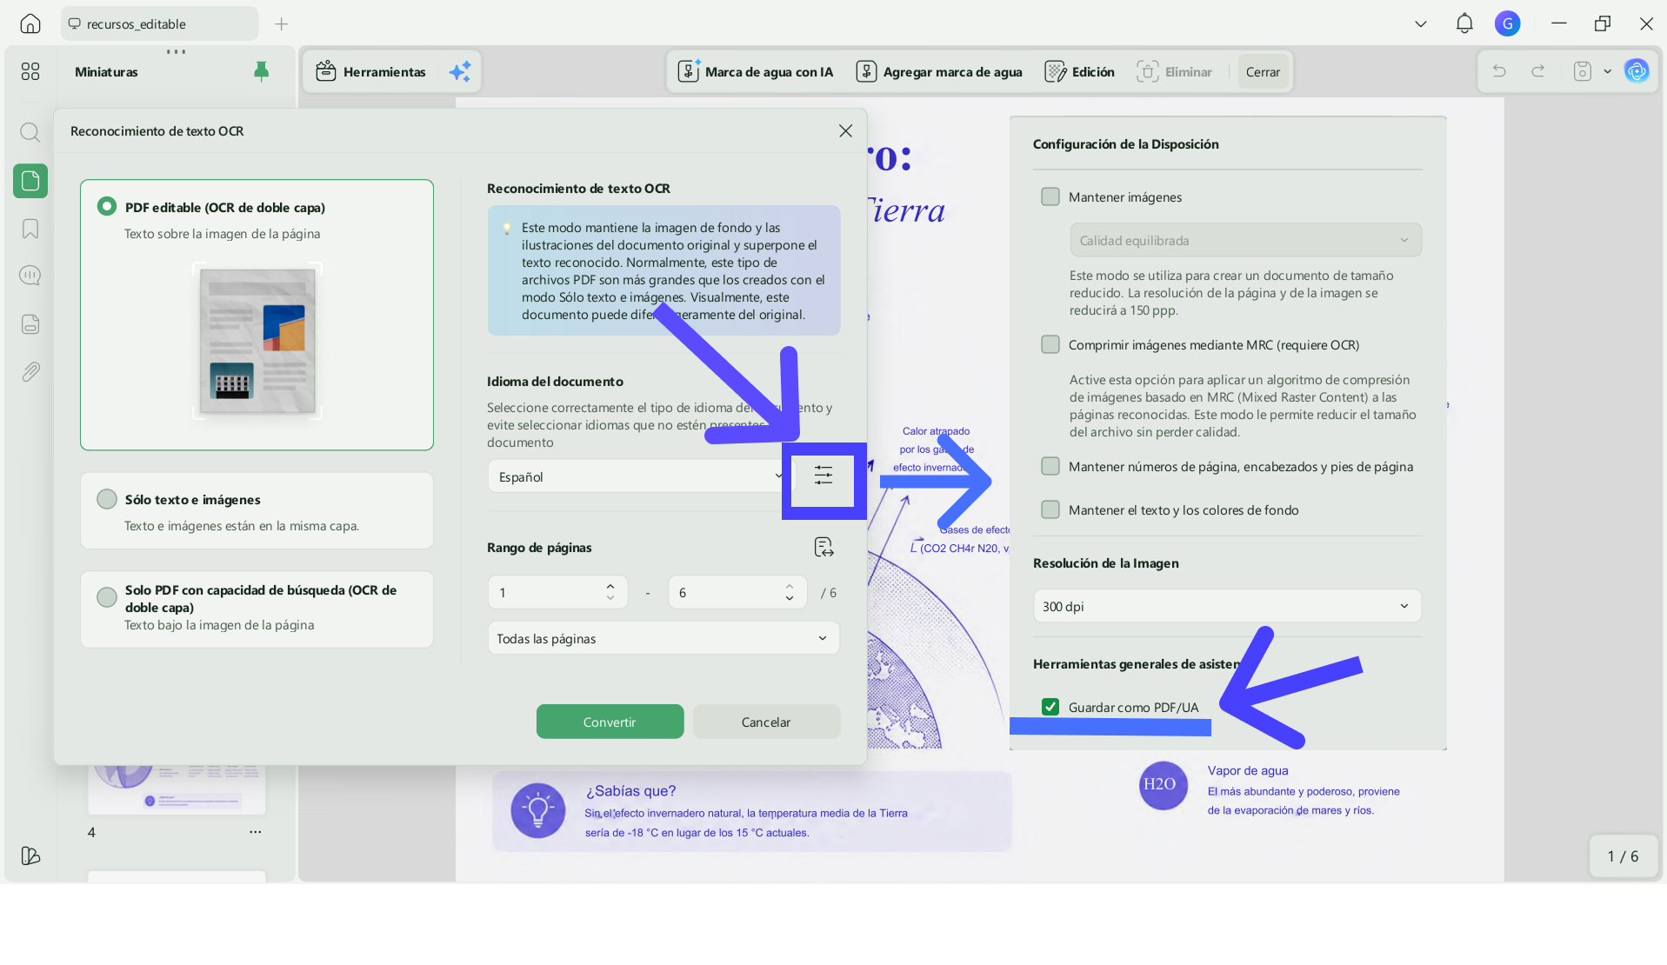The image size is (1667, 965).
Task: Expand the save options arrow
Action: [1607, 71]
